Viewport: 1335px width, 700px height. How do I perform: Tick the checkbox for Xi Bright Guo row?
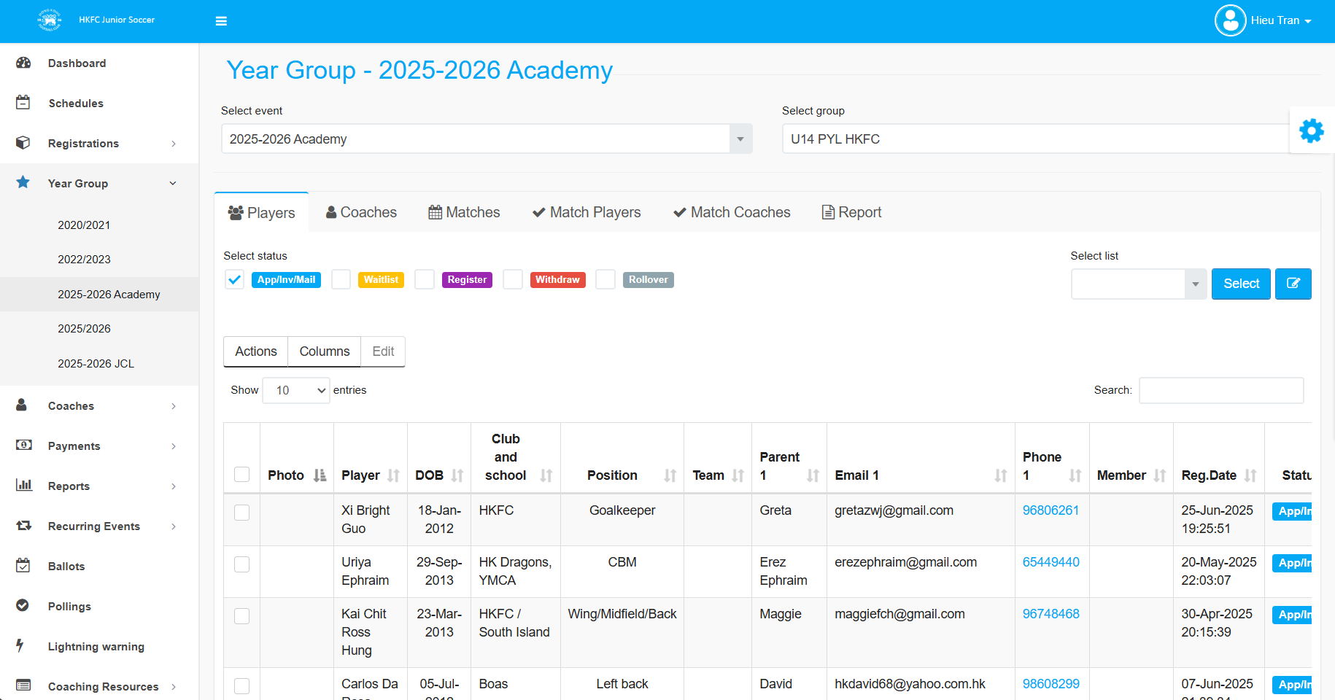coord(241,513)
